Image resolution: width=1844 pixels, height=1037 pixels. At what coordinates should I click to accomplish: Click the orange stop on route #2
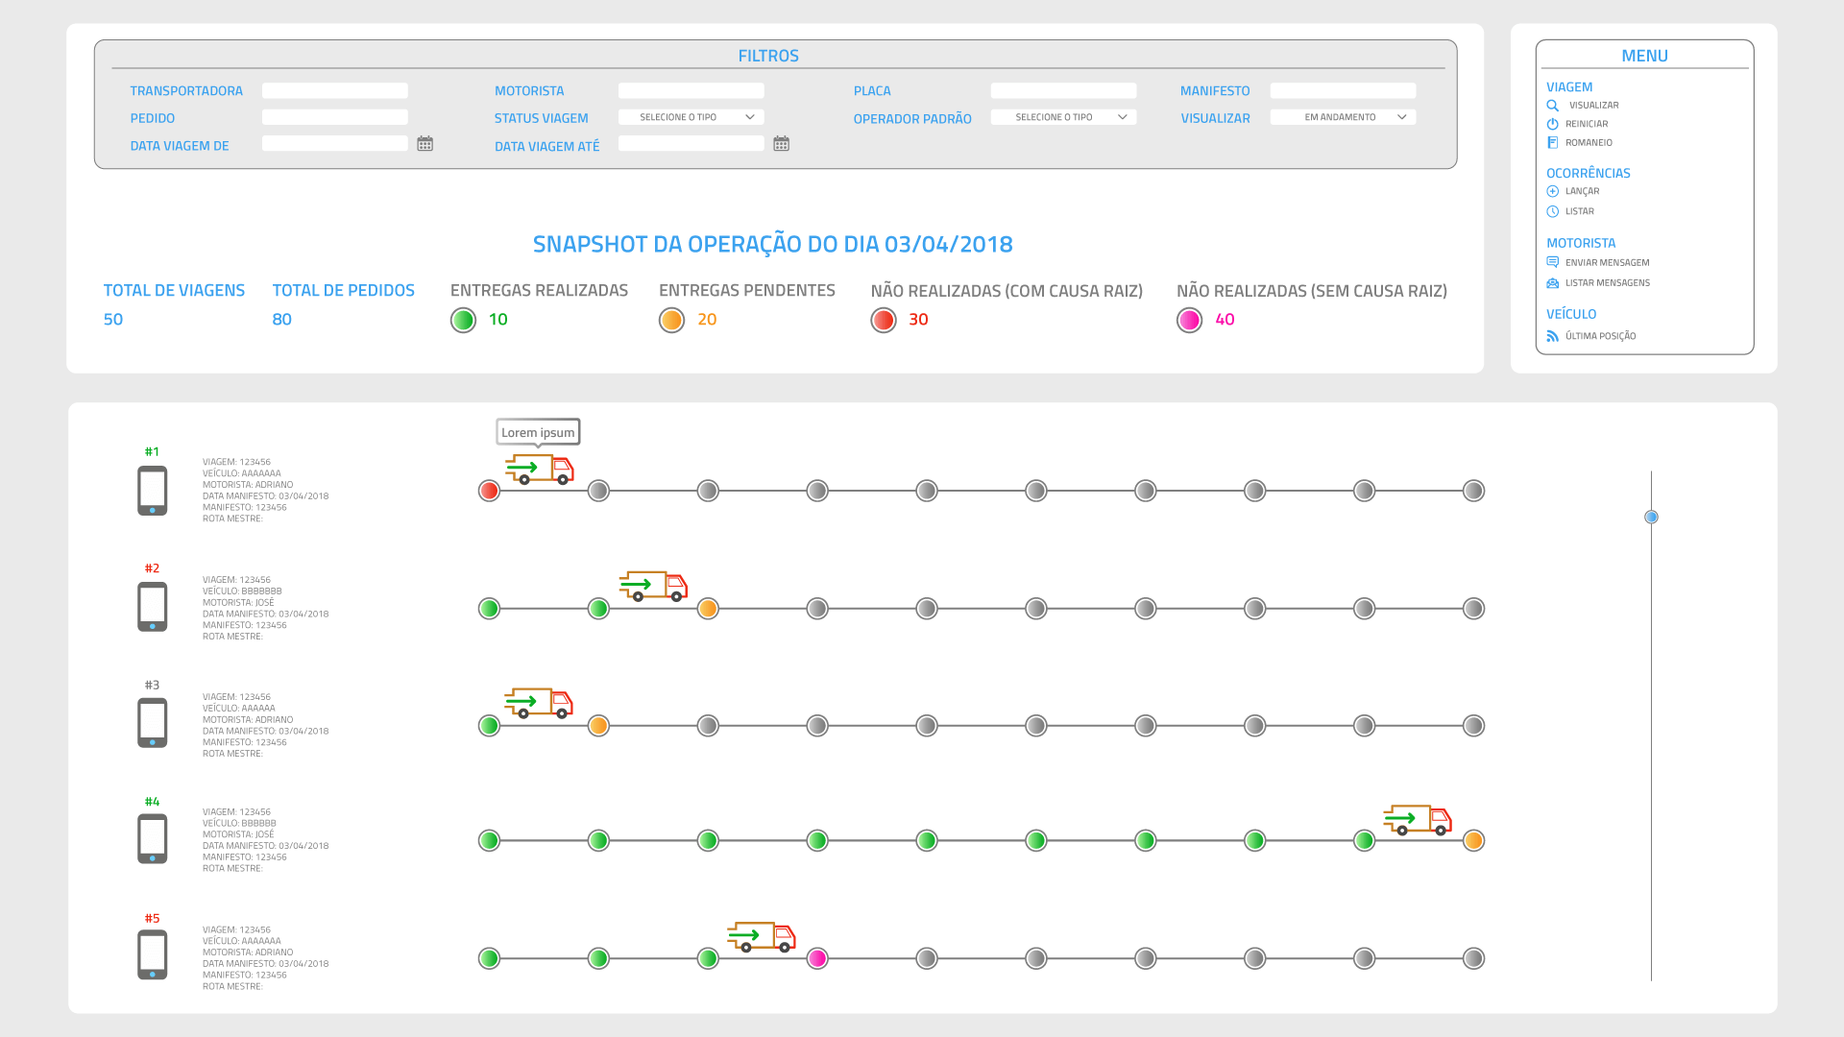(x=708, y=608)
